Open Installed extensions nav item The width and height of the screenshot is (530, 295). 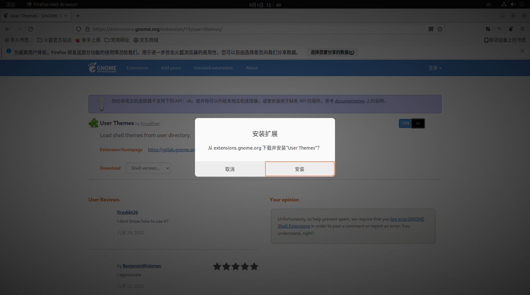[213, 68]
